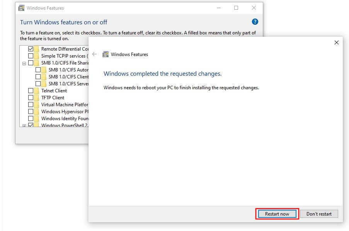349x231 pixels.
Task: Choose Don't restart
Action: tap(319, 214)
